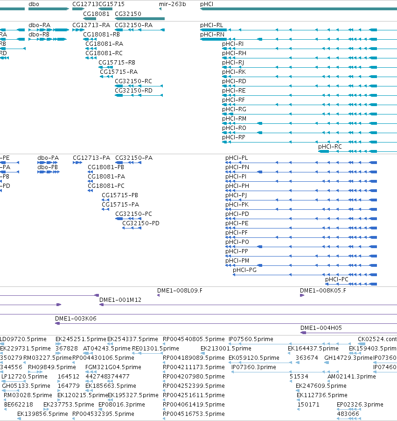Click the dbo gene label

[x=34, y=4]
